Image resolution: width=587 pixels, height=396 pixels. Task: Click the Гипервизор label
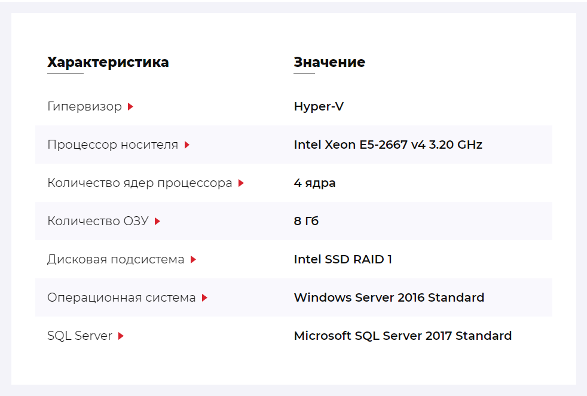point(85,106)
